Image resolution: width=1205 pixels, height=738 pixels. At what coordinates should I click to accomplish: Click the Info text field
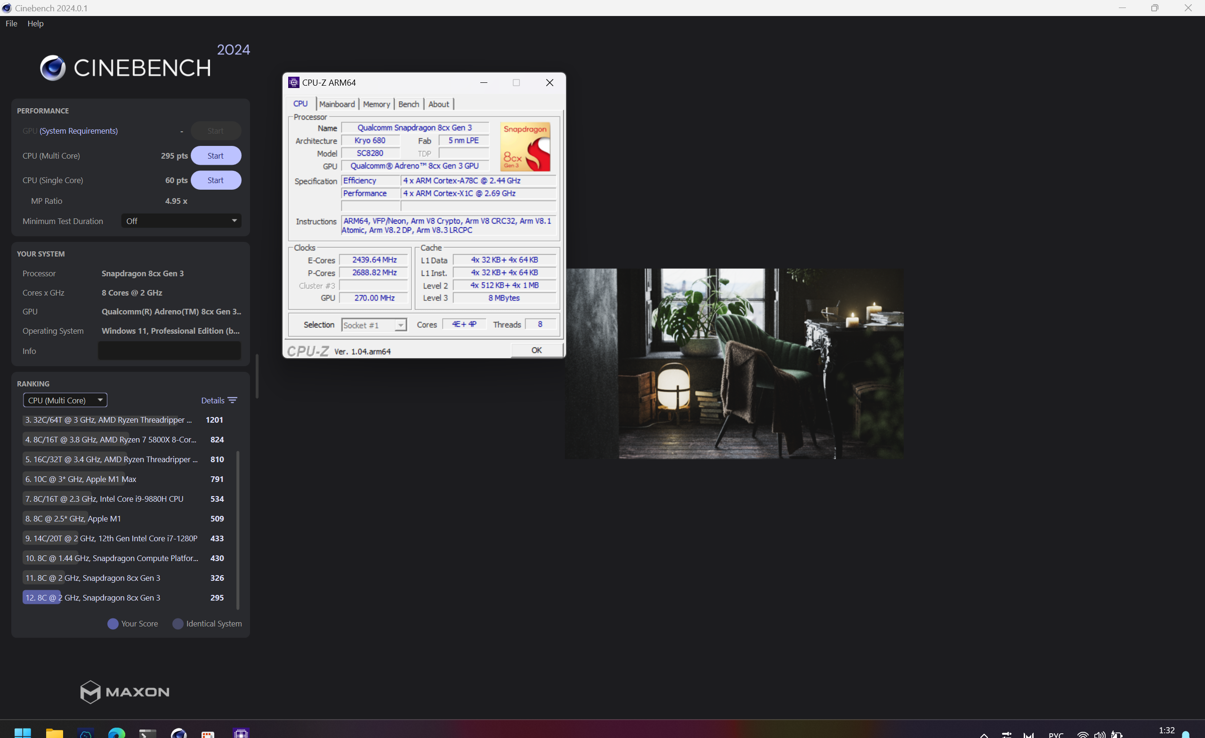click(x=169, y=351)
